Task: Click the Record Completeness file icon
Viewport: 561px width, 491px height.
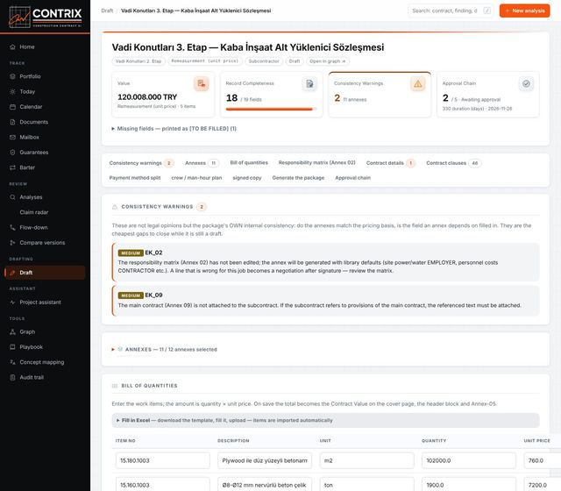Action: [x=309, y=84]
